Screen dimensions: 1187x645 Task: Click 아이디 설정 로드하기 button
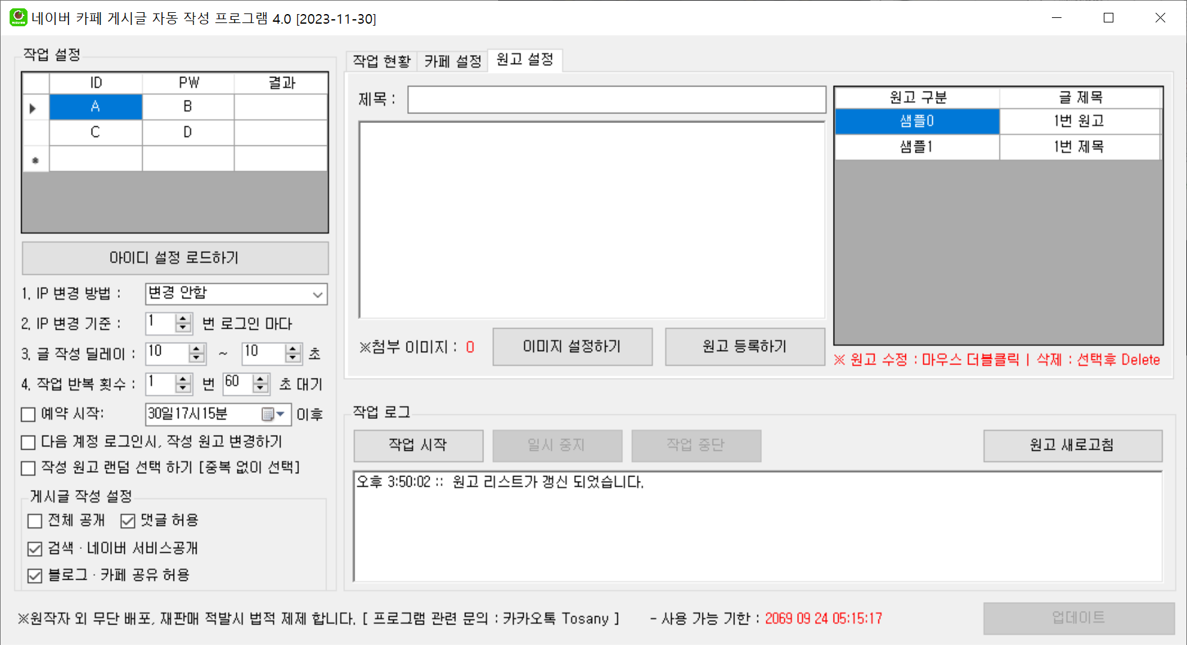[x=175, y=258]
